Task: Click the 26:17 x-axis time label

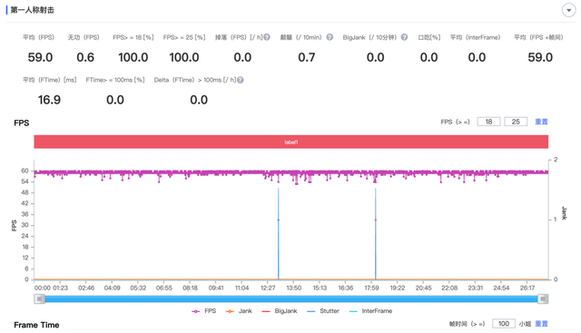Action: pyautogui.click(x=527, y=288)
